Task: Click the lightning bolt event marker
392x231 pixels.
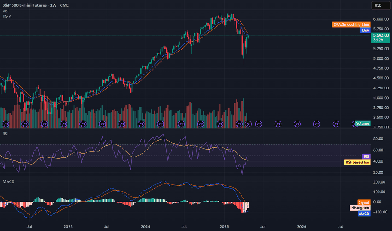Action: point(248,124)
